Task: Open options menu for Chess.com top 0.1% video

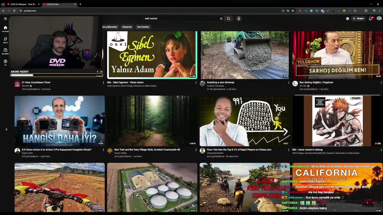Action: 289,150
